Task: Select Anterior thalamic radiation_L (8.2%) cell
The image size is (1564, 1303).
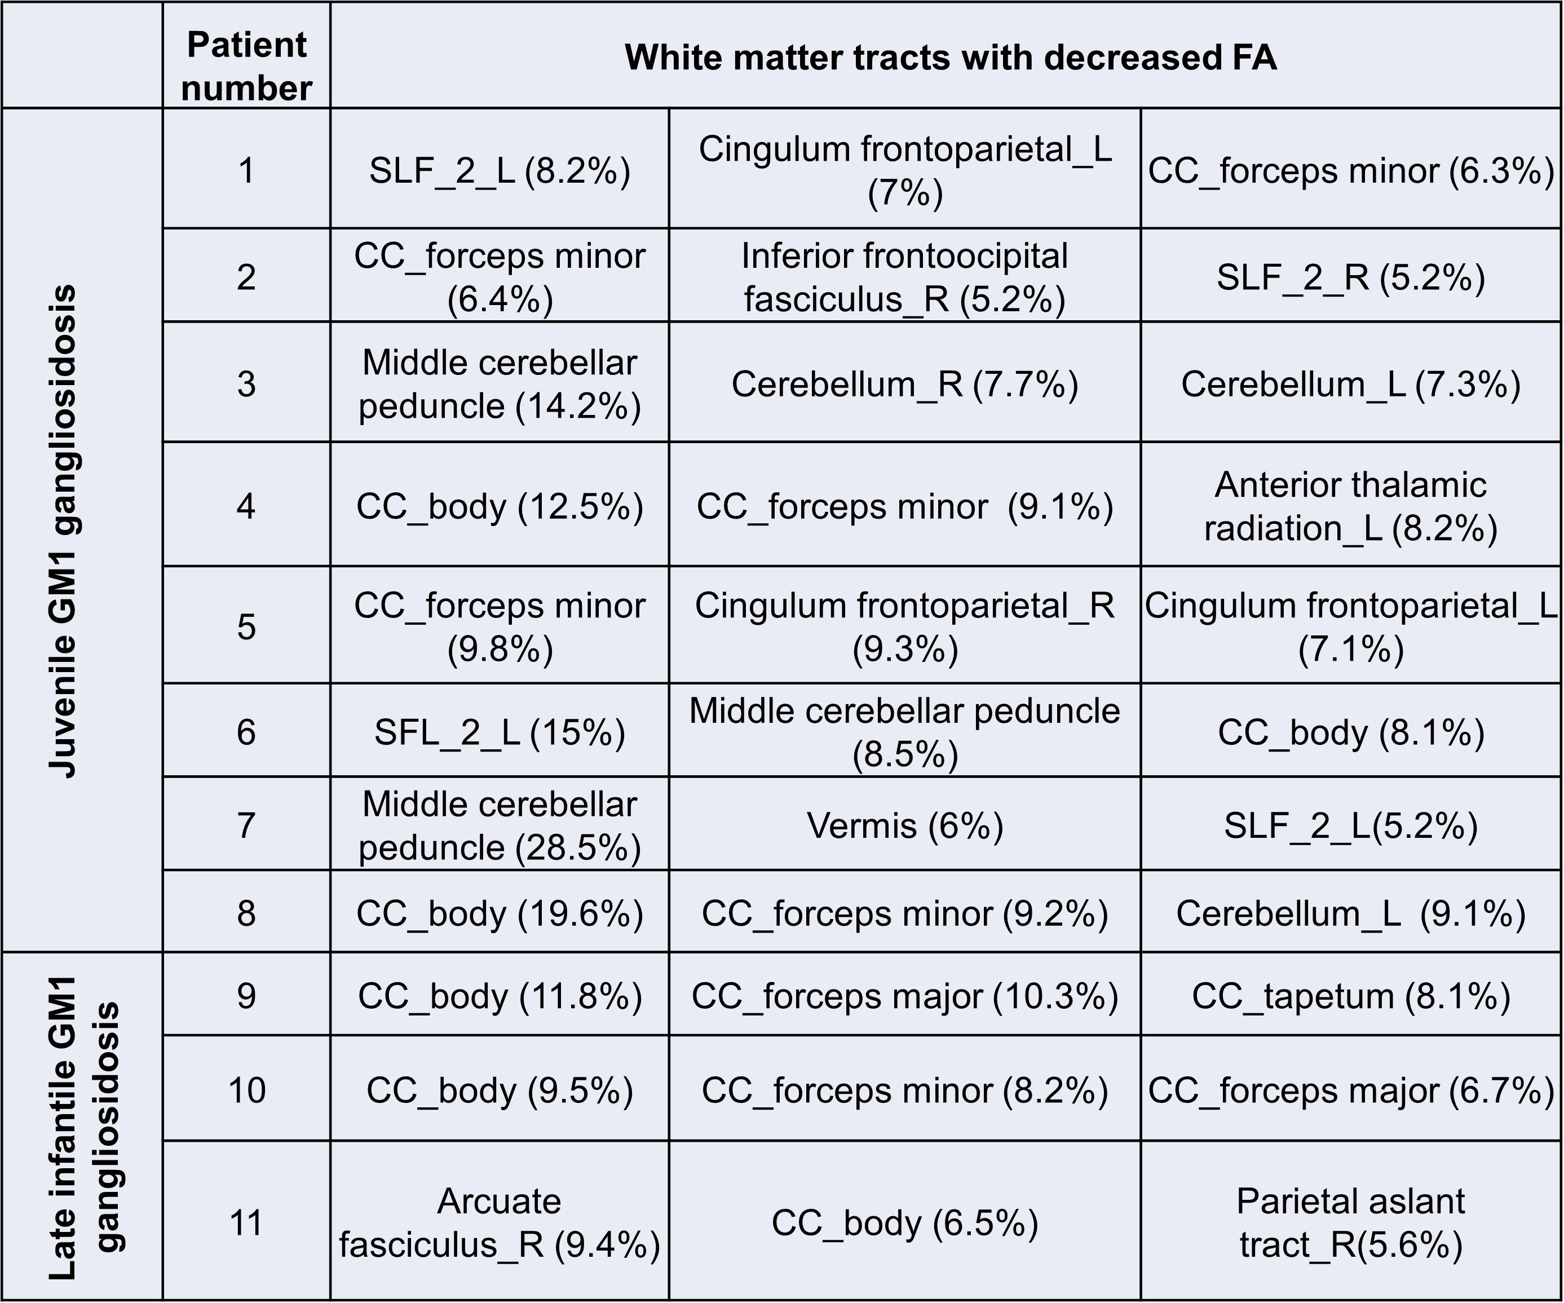Action: 1350,507
